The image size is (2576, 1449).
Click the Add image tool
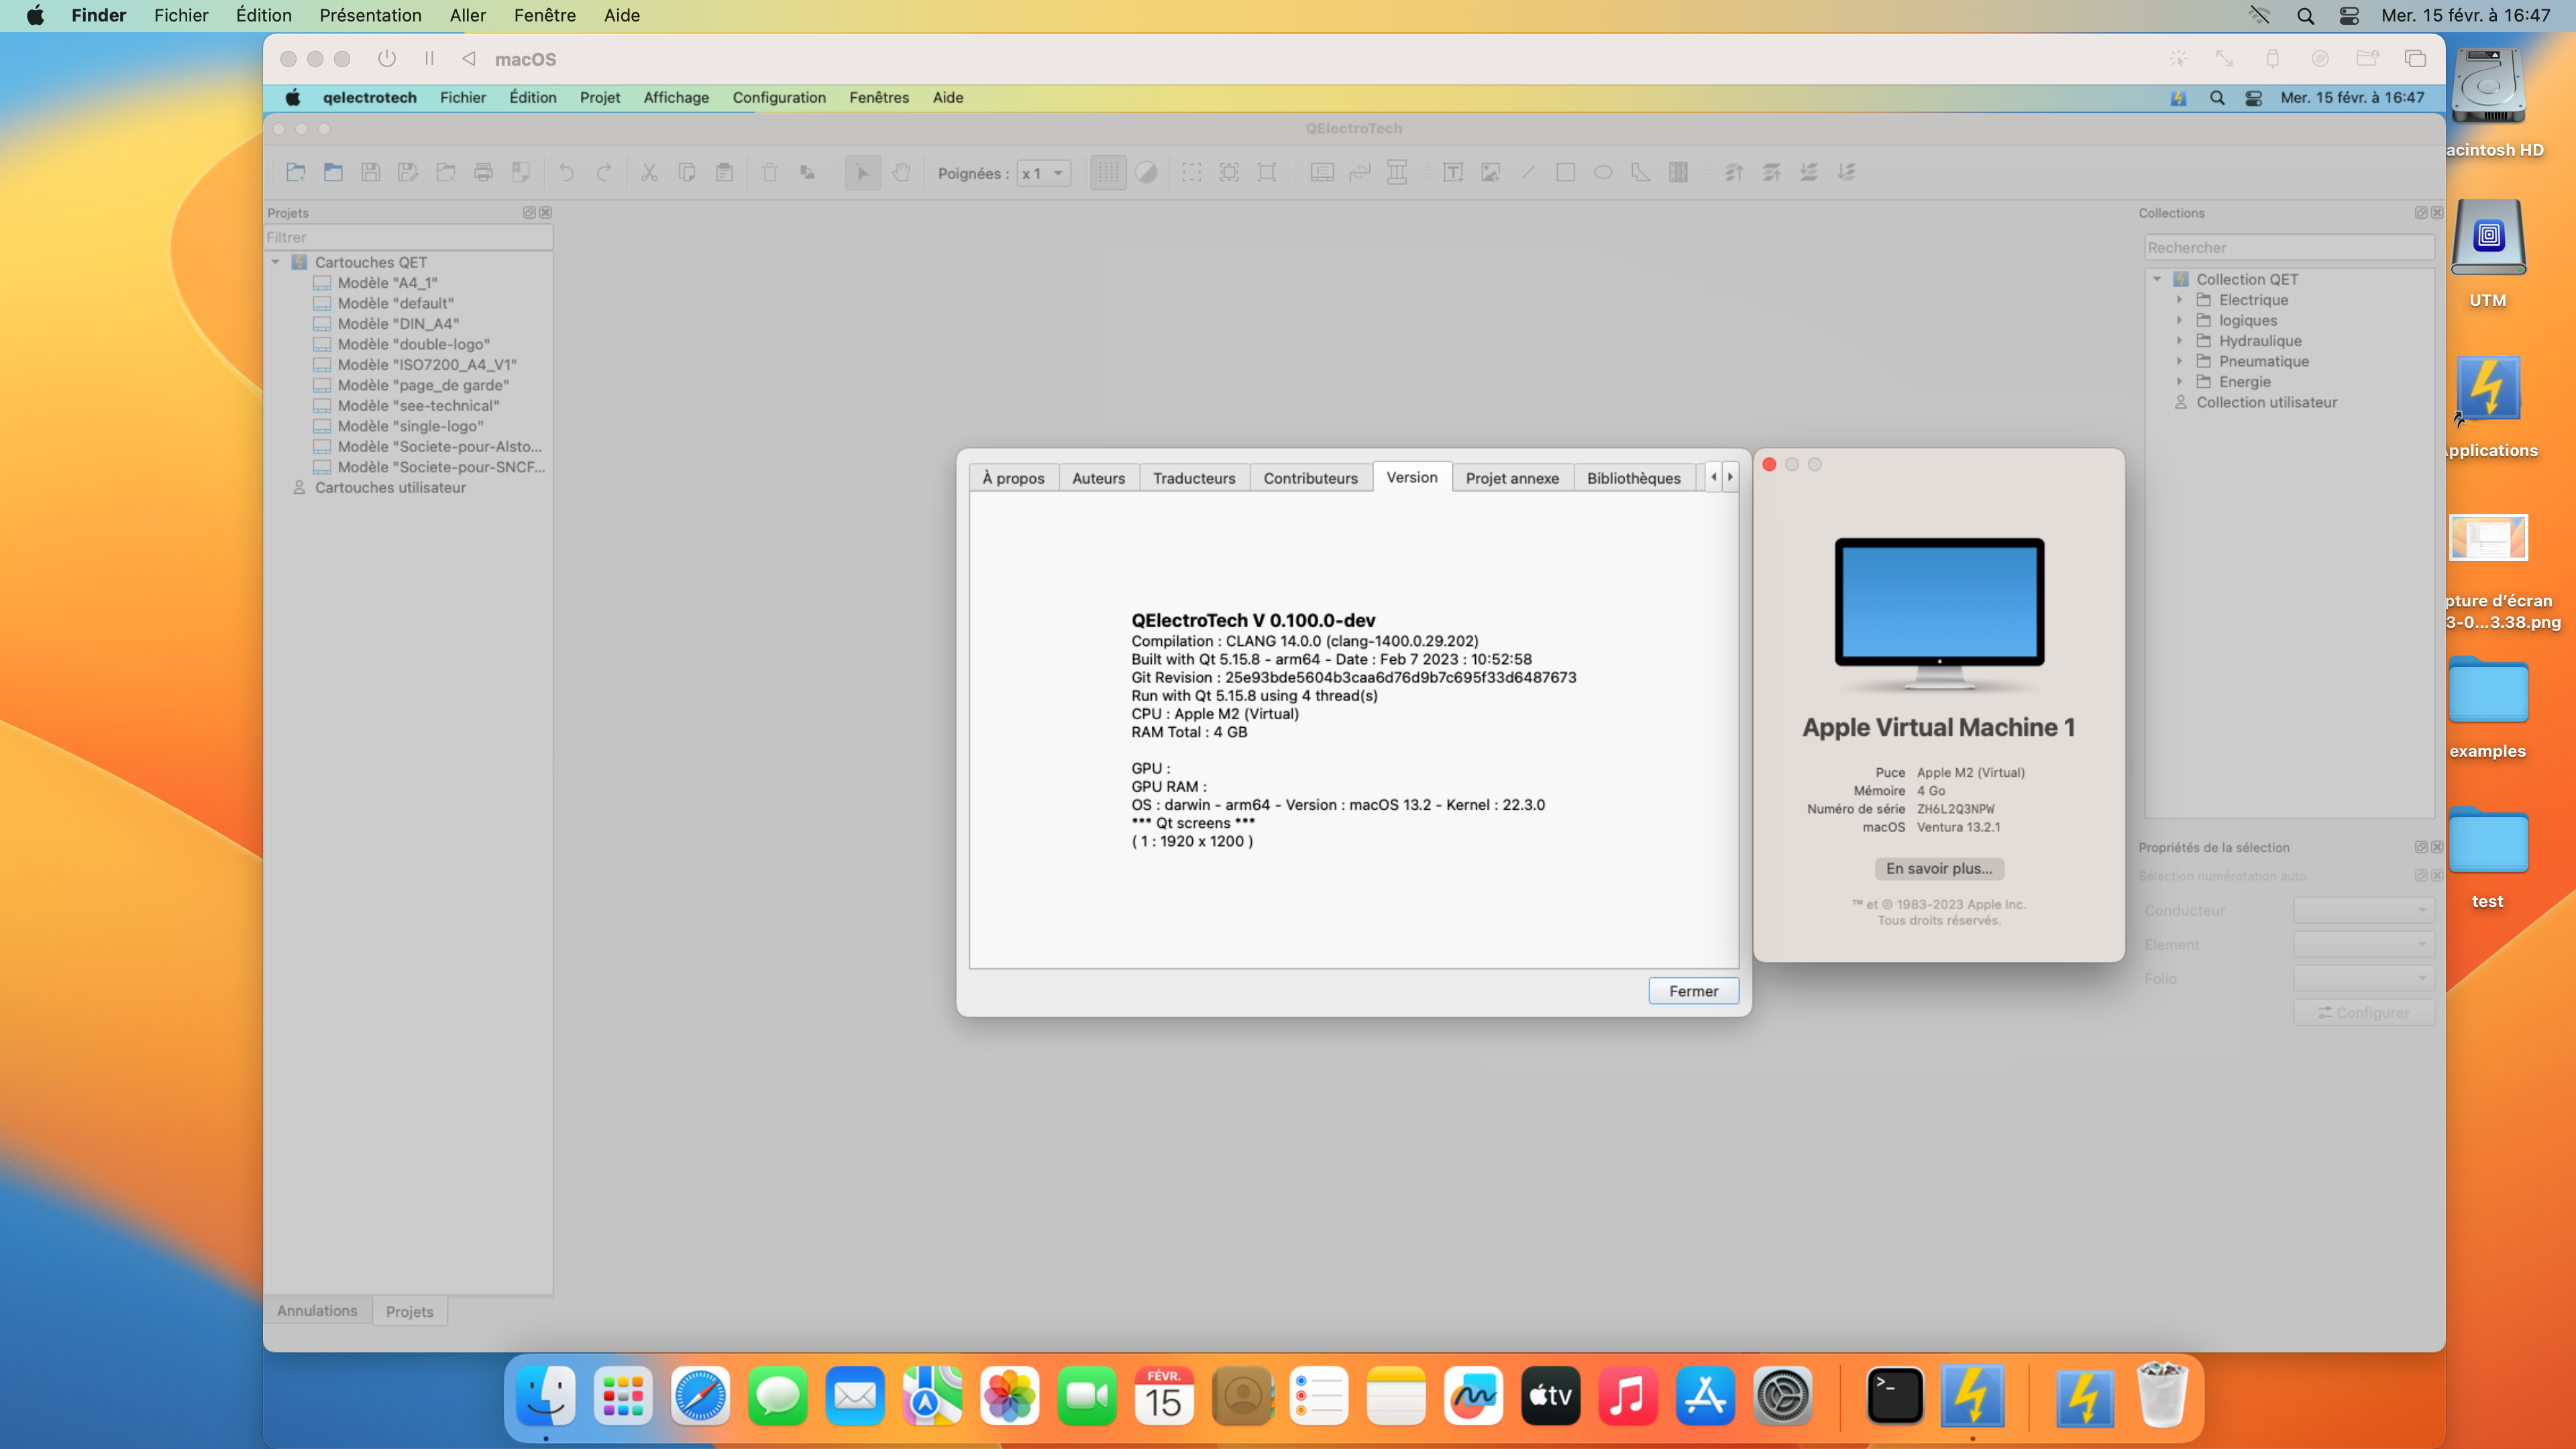pos(1490,172)
